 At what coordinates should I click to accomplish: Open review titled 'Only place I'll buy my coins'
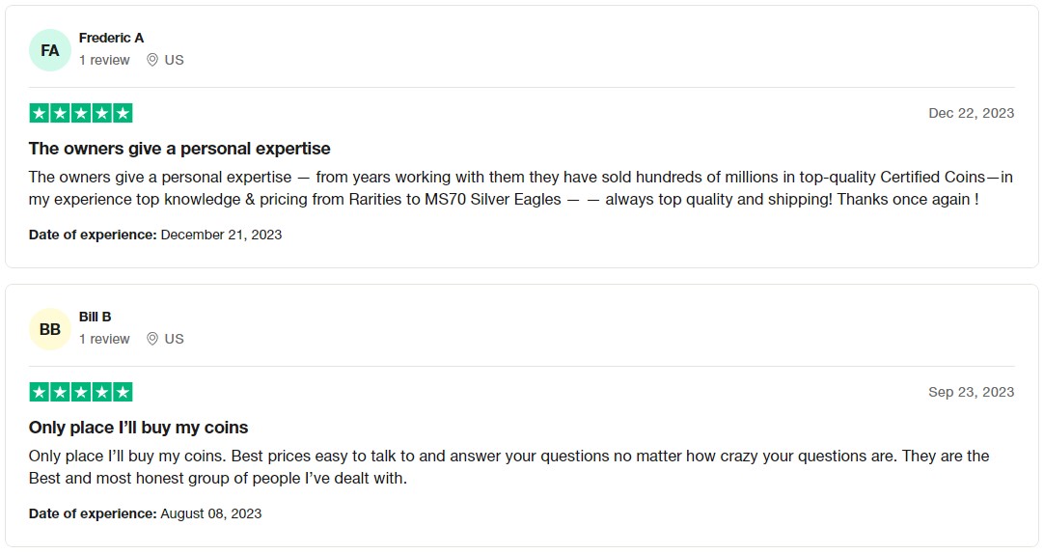click(x=139, y=428)
